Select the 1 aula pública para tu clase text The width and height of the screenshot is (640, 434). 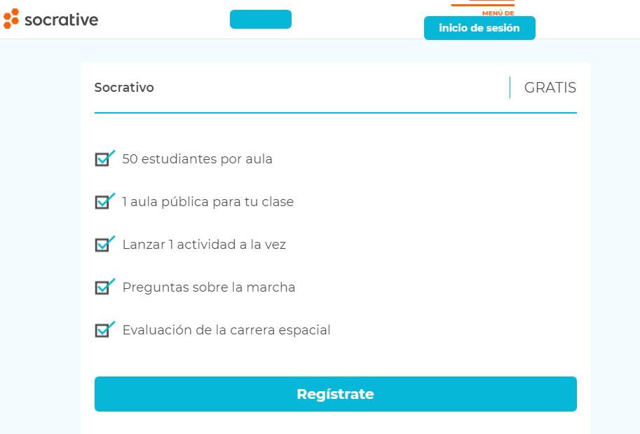click(x=208, y=202)
